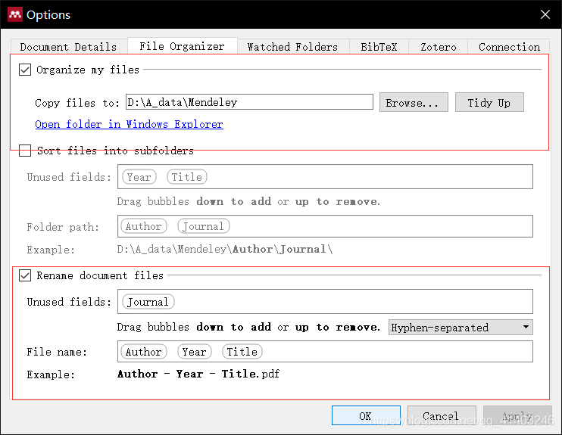The width and height of the screenshot is (562, 435).
Task: Switch to the Document Details tab
Action: tap(68, 47)
